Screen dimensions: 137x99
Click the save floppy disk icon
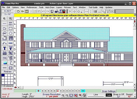(27, 12)
